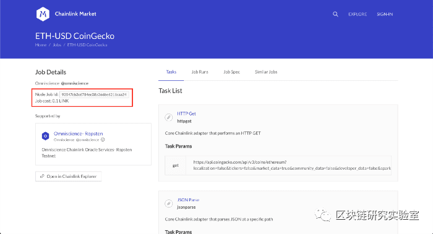Click ETH-USD CoinGecko breadcrumb

point(87,45)
